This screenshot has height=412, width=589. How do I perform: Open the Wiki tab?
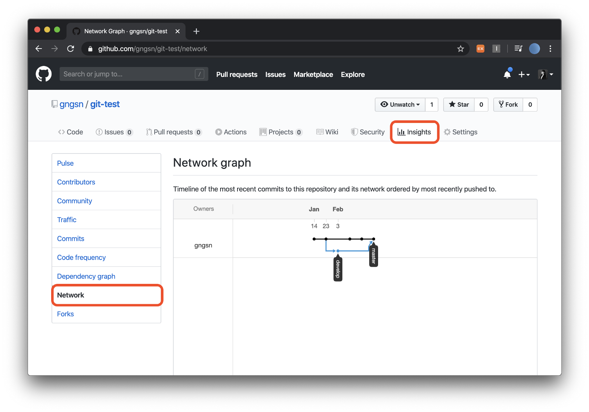click(327, 132)
